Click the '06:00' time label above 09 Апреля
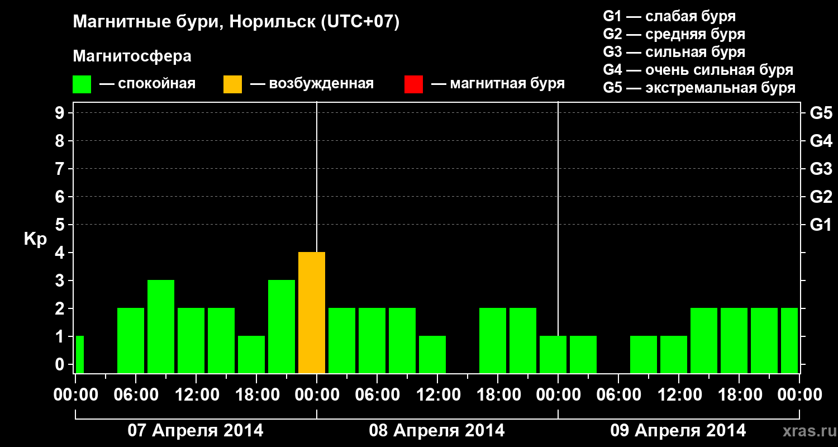The image size is (838, 447). pyautogui.click(x=618, y=395)
